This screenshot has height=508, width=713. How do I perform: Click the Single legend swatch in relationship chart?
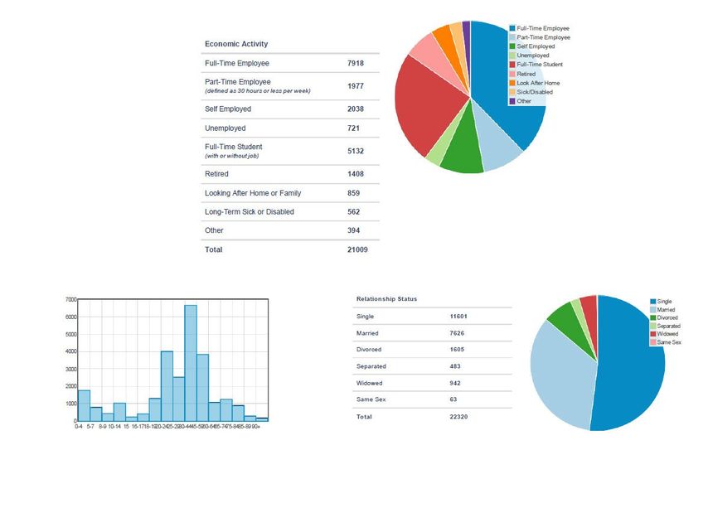tap(653, 302)
